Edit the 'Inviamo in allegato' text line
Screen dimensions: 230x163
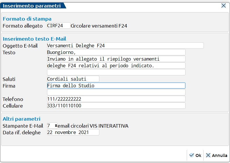116,59
